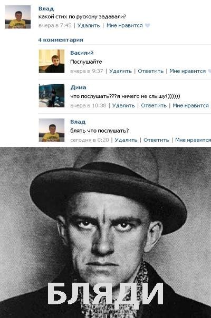The height and width of the screenshot is (318, 211).
Task: Like the original post via Мне нравится
Action: tap(124, 25)
